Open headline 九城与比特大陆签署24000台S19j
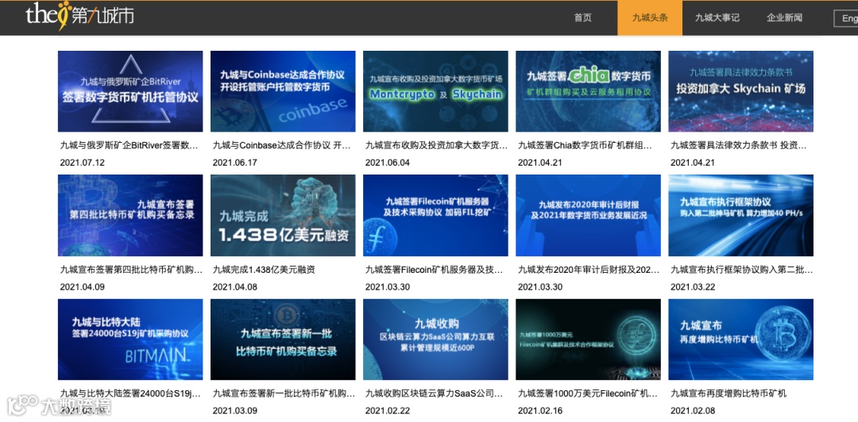Image resolution: width=858 pixels, height=422 pixels. click(130, 393)
